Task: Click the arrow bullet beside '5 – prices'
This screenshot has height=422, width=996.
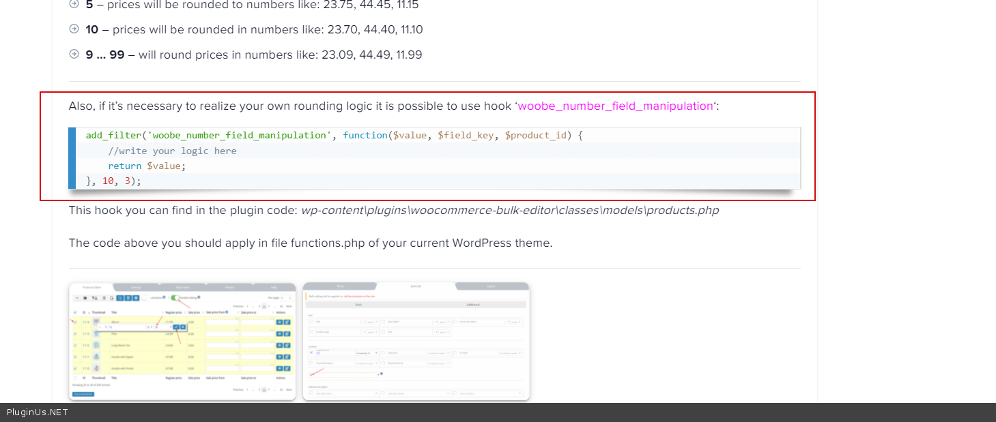Action: pos(74,4)
